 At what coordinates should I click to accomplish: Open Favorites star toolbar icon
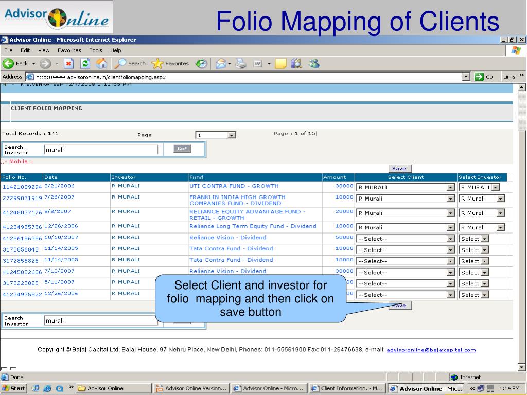point(157,63)
